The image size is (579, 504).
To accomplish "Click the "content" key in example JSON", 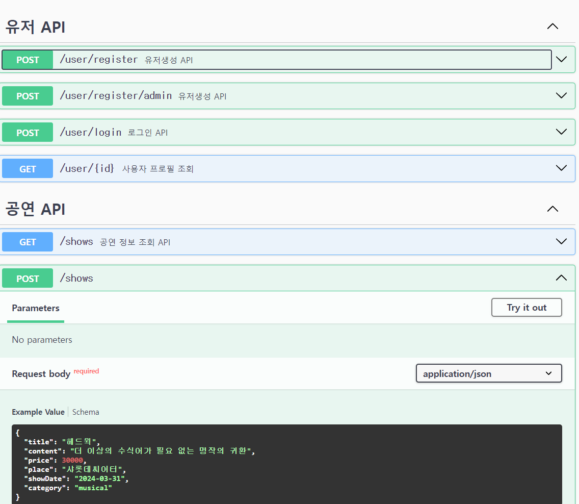I will pyautogui.click(x=43, y=451).
